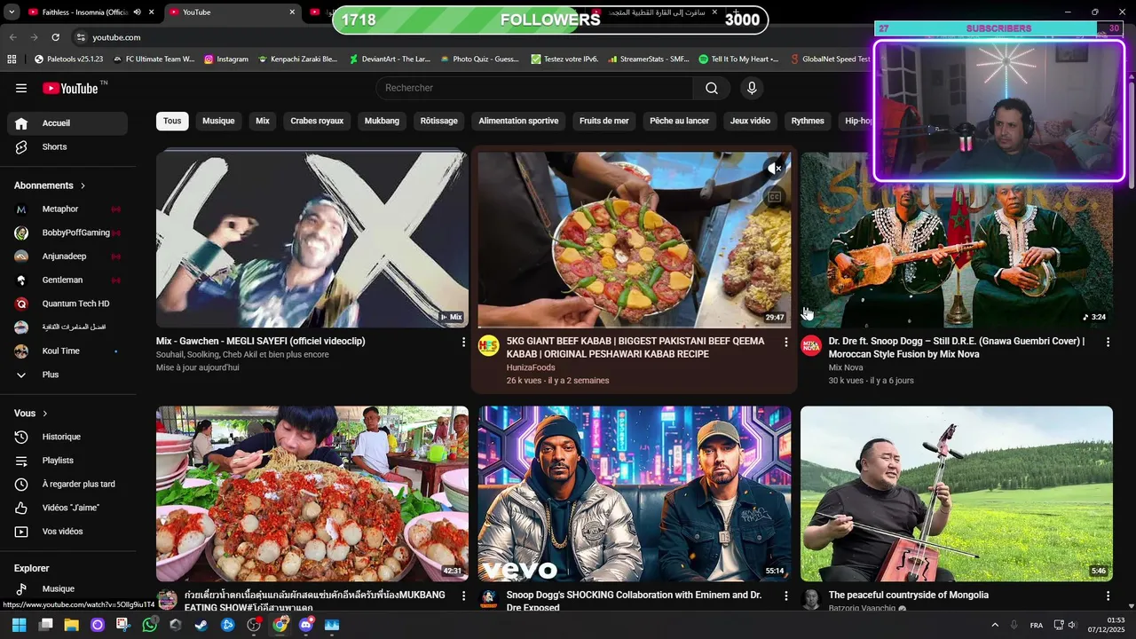Image resolution: width=1136 pixels, height=639 pixels.
Task: Open File Explorer from the taskbar
Action: [71, 625]
